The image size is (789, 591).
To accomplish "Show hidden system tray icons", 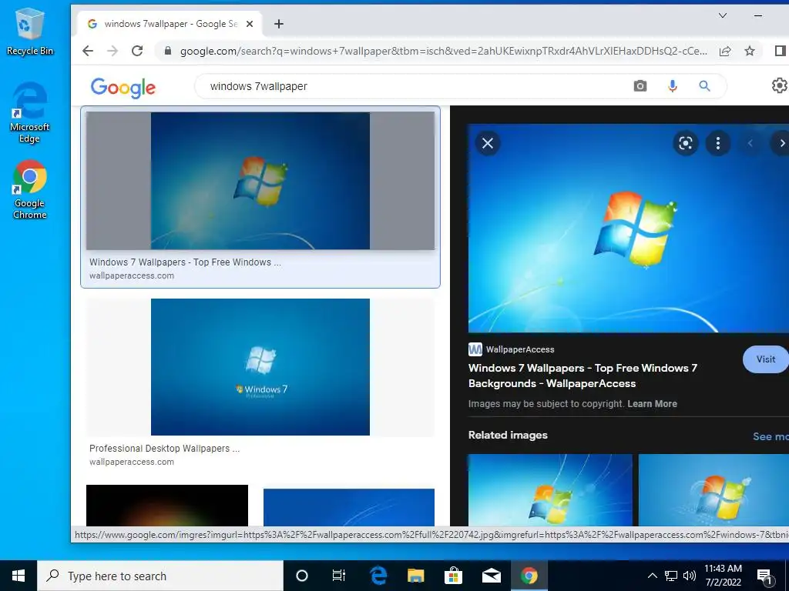I will (x=652, y=576).
